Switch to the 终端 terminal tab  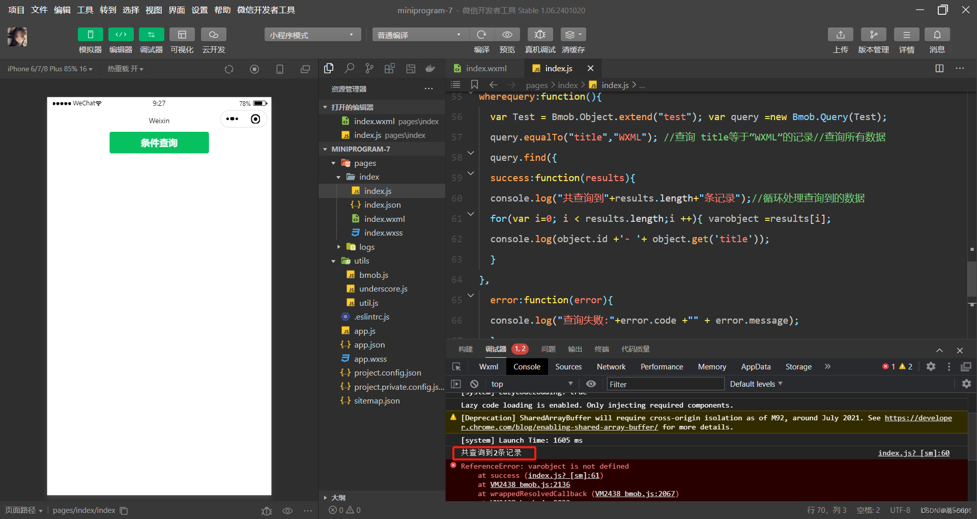(602, 349)
